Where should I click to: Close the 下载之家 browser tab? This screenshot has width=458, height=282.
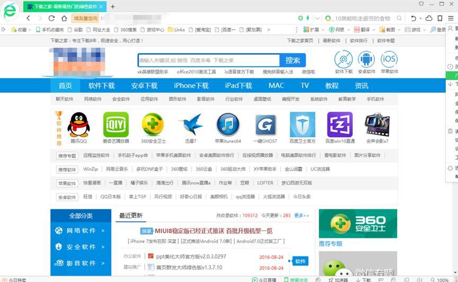coord(101,6)
